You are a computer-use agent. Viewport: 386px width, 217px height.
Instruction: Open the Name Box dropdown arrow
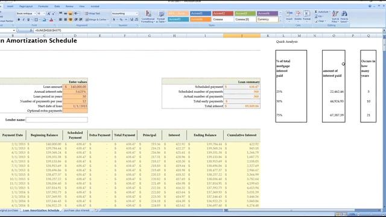(13, 31)
